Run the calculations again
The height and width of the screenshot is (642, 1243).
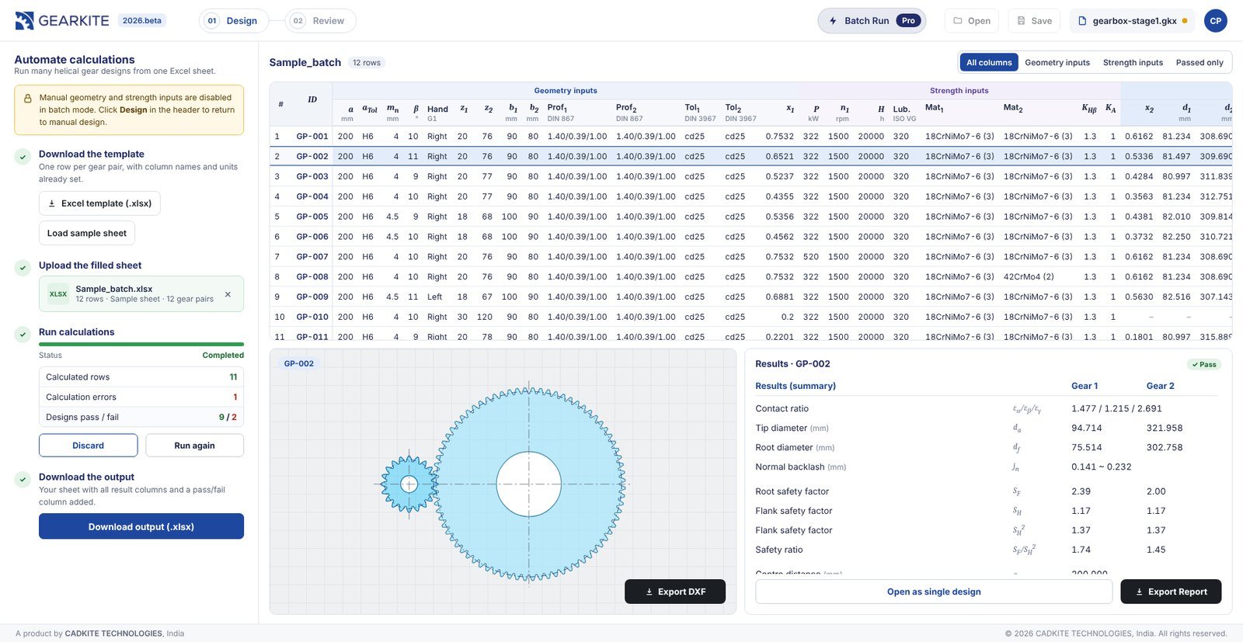194,446
